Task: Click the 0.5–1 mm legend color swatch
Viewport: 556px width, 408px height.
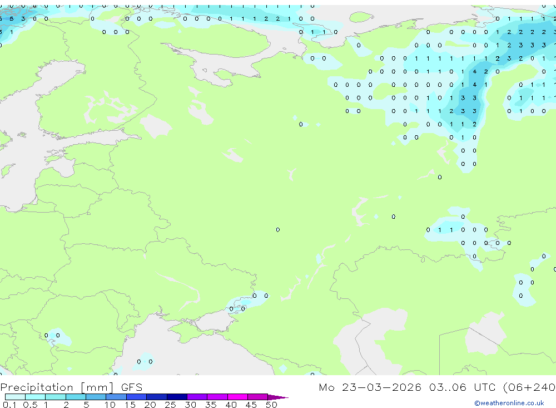Action: [36, 397]
